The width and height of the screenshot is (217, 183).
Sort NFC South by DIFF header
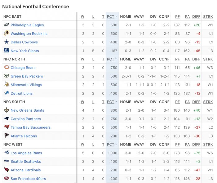point(196,102)
